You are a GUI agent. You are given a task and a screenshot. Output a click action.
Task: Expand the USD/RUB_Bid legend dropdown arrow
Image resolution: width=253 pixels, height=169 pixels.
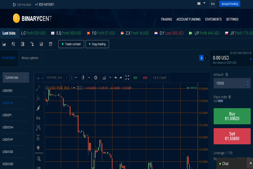pos(74,88)
